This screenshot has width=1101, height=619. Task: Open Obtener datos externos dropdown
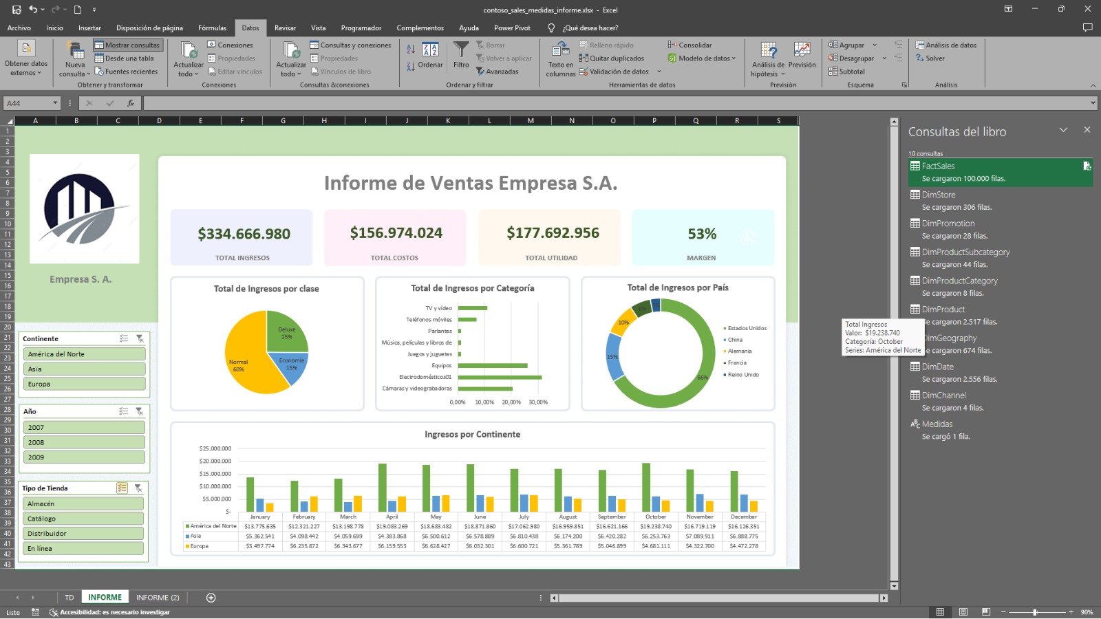26,58
